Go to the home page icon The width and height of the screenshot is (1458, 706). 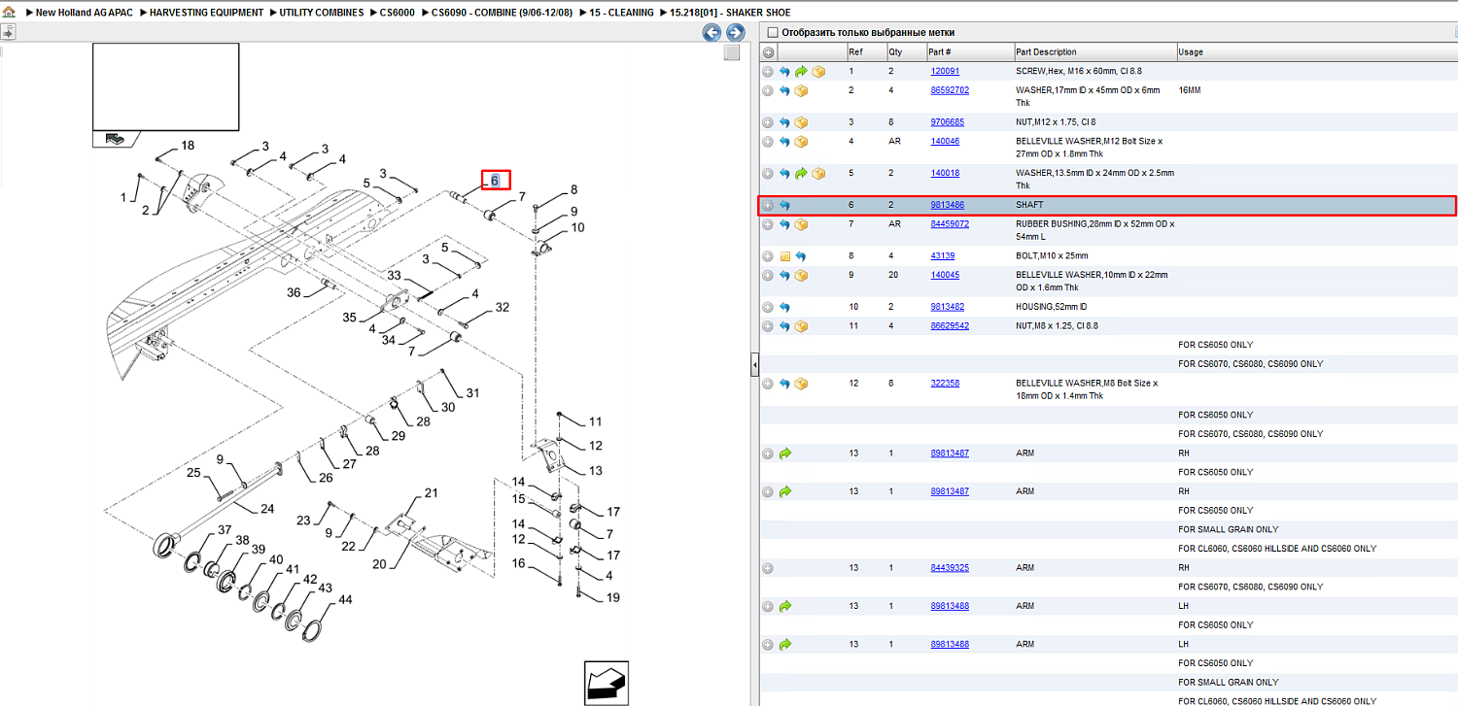(x=9, y=13)
